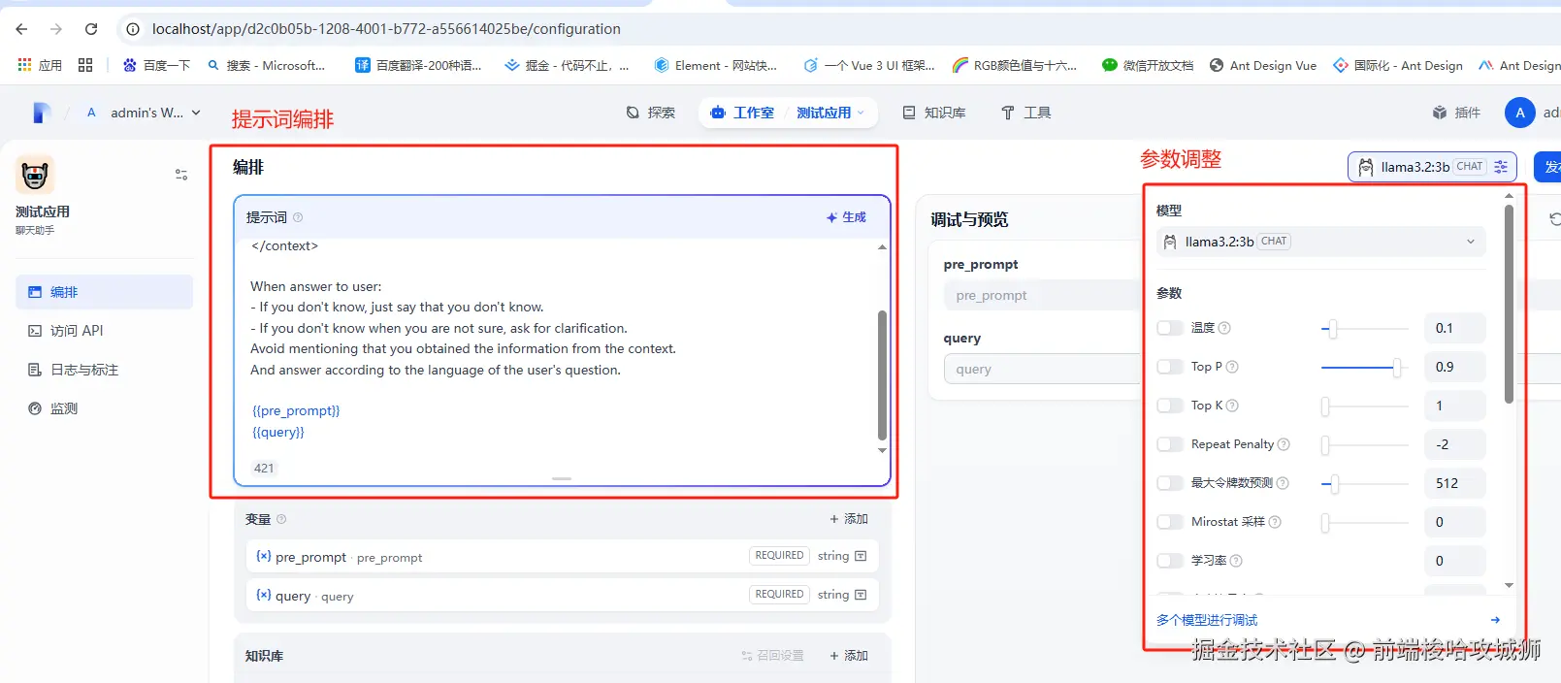This screenshot has height=683, width=1561.
Task: Expand the admin's workspace dropdown
Action: (144, 113)
